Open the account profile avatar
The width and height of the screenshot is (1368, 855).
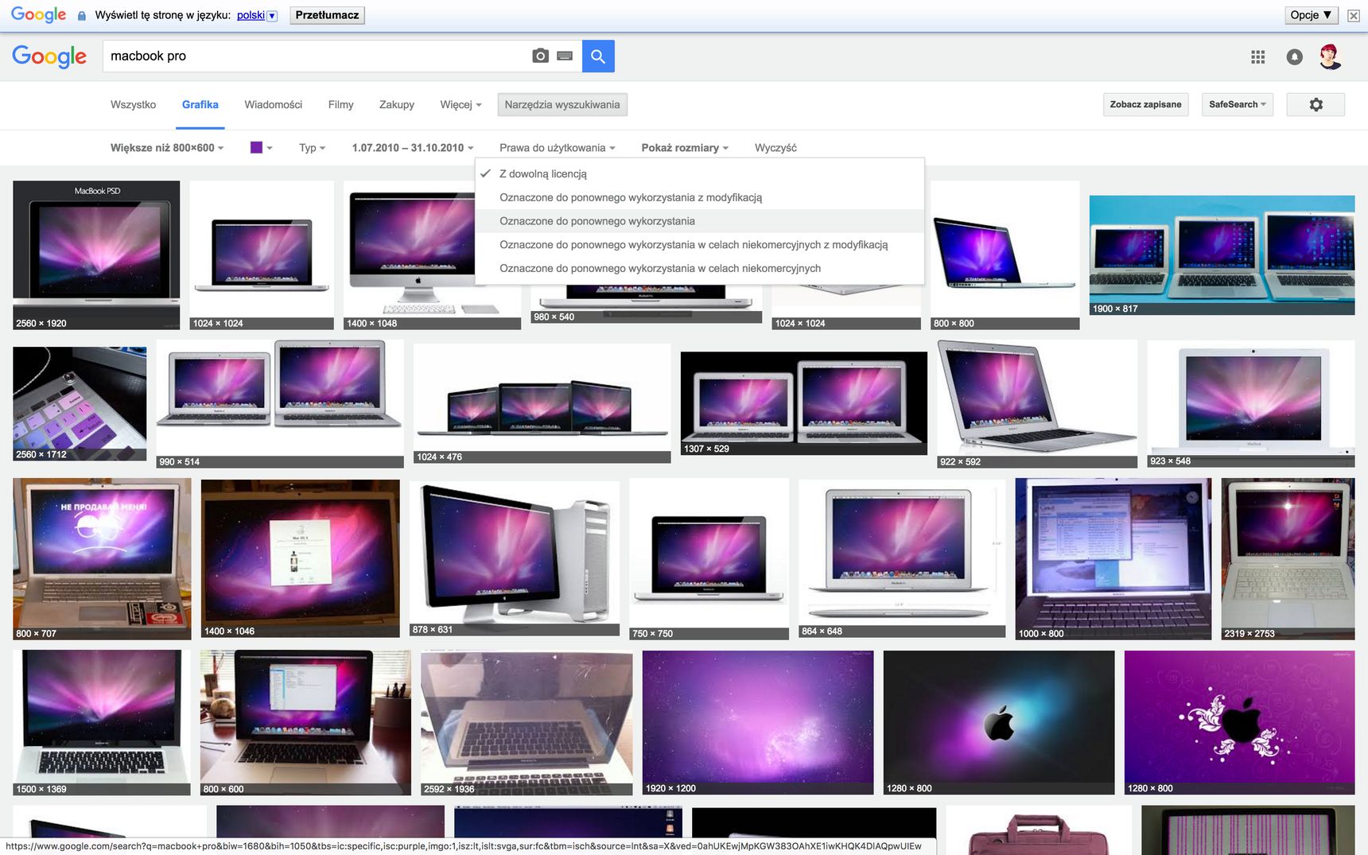[1331, 56]
